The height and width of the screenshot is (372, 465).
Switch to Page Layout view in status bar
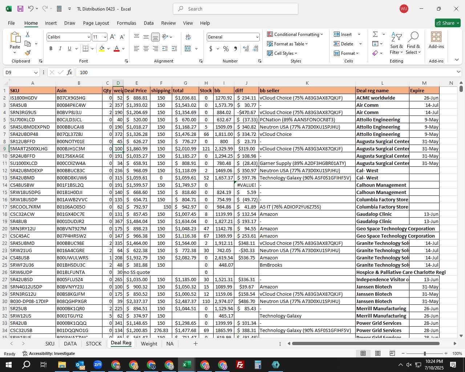pos(378,353)
